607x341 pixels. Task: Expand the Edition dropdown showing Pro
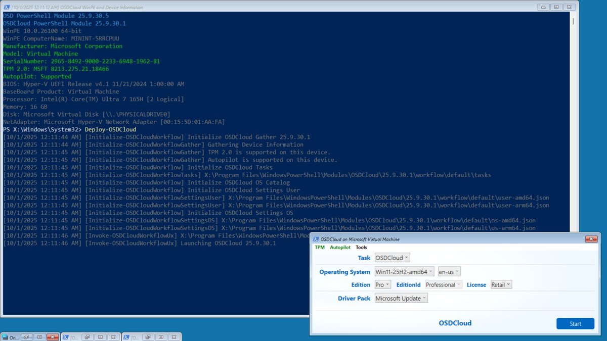pos(383,284)
